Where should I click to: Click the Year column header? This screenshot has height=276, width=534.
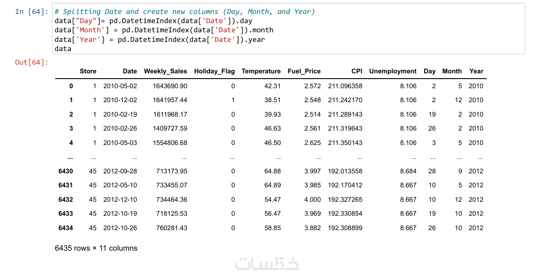476,71
